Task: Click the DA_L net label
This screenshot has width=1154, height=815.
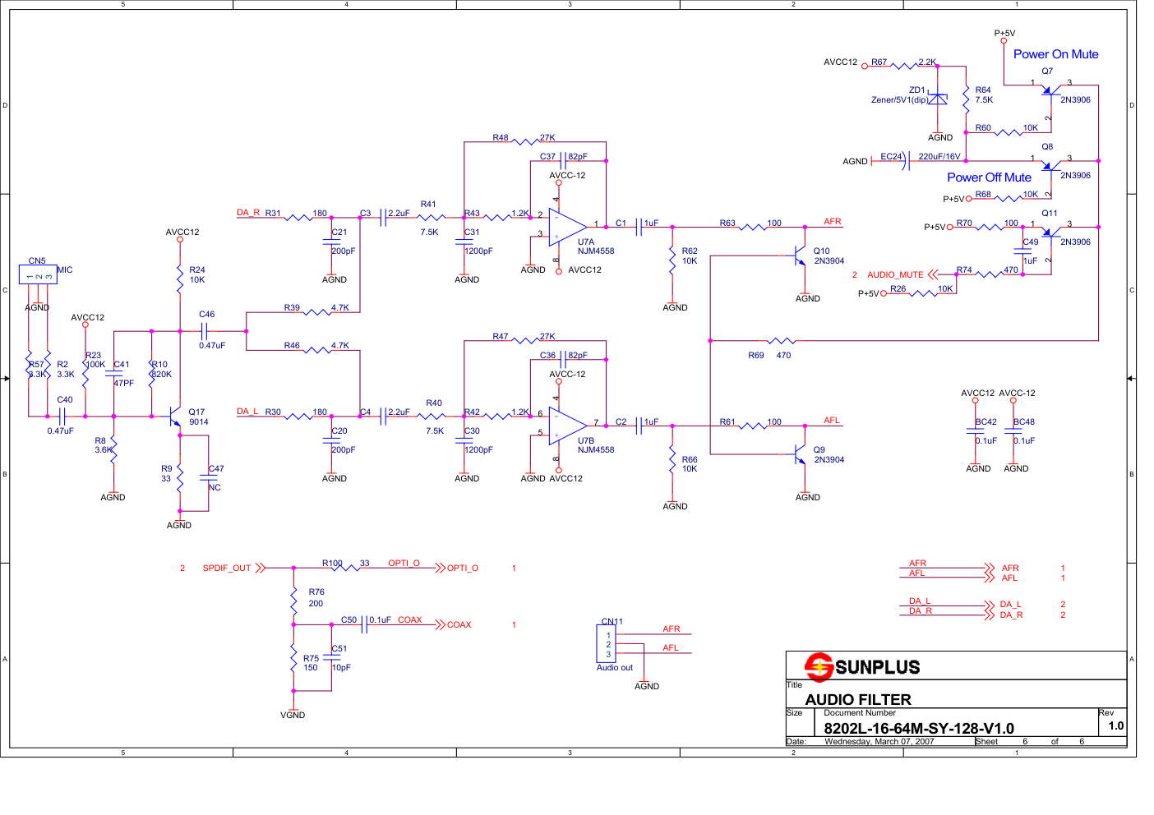Action: tap(247, 412)
